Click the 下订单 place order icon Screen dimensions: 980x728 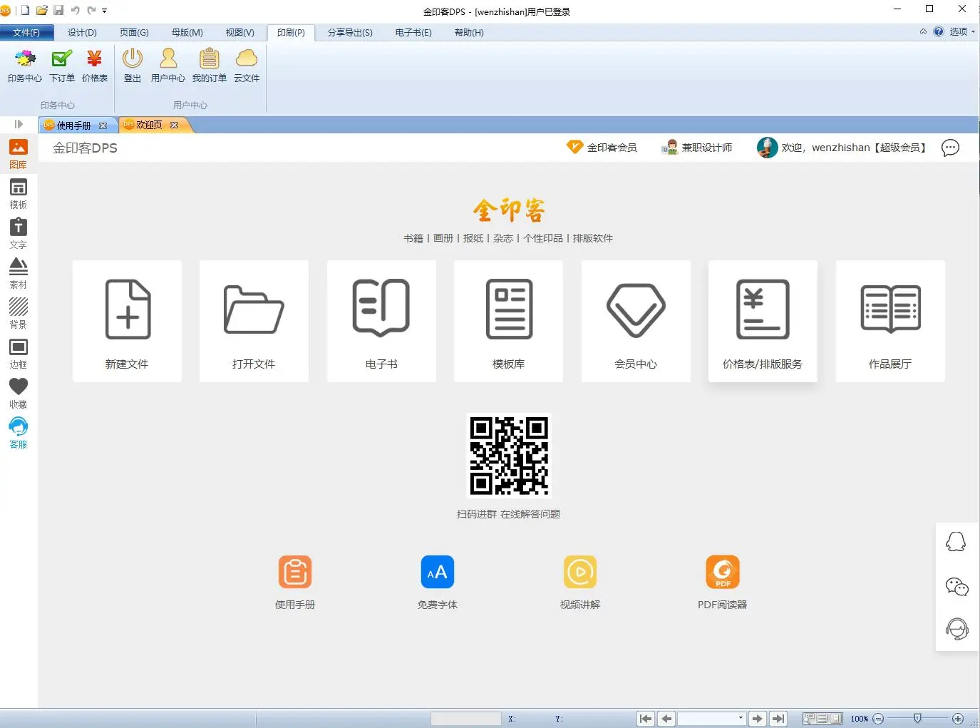[x=62, y=66]
